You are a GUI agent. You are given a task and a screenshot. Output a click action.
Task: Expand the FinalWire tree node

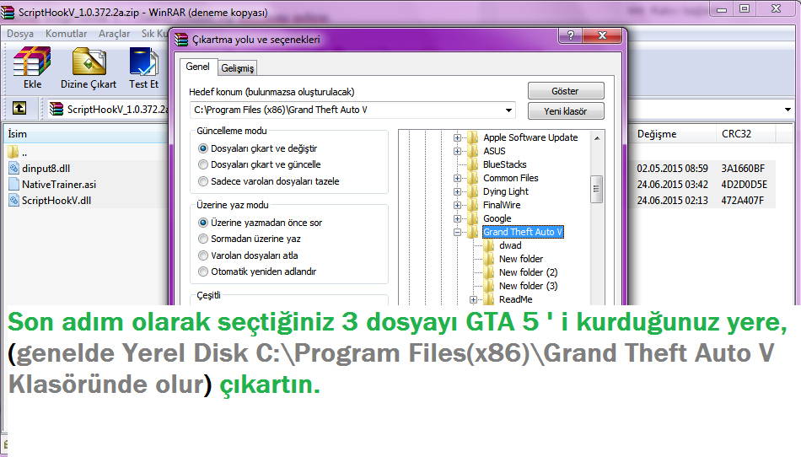(x=457, y=205)
